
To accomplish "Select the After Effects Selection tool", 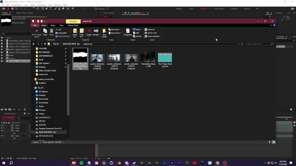I will click(8, 9).
